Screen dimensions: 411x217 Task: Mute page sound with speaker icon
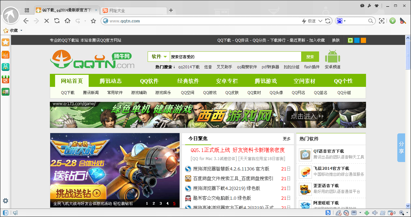pyautogui.click(x=375, y=213)
